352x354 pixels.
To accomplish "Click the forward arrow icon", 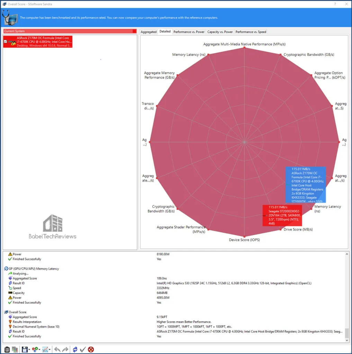I will (x=65, y=349).
